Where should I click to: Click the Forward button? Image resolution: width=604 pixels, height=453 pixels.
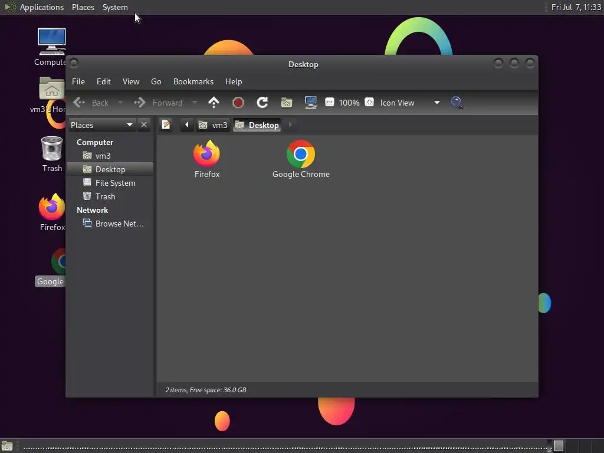pyautogui.click(x=158, y=103)
